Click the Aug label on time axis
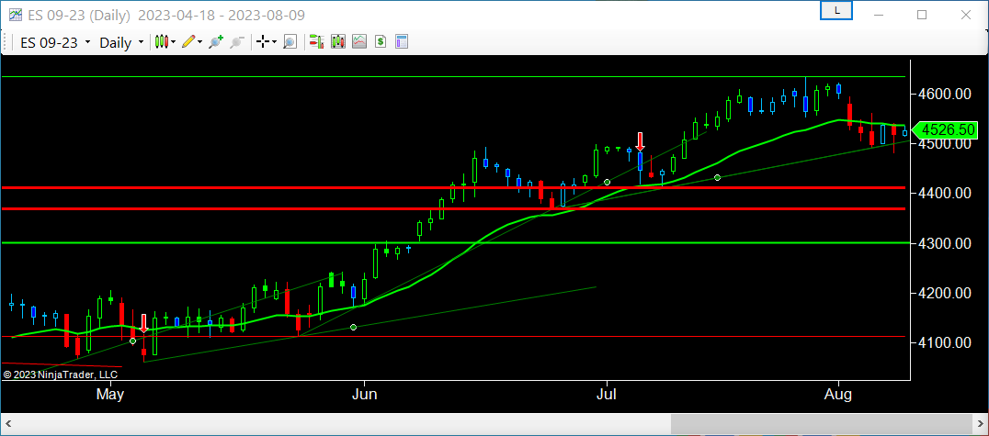This screenshot has width=989, height=436. pyautogui.click(x=838, y=395)
